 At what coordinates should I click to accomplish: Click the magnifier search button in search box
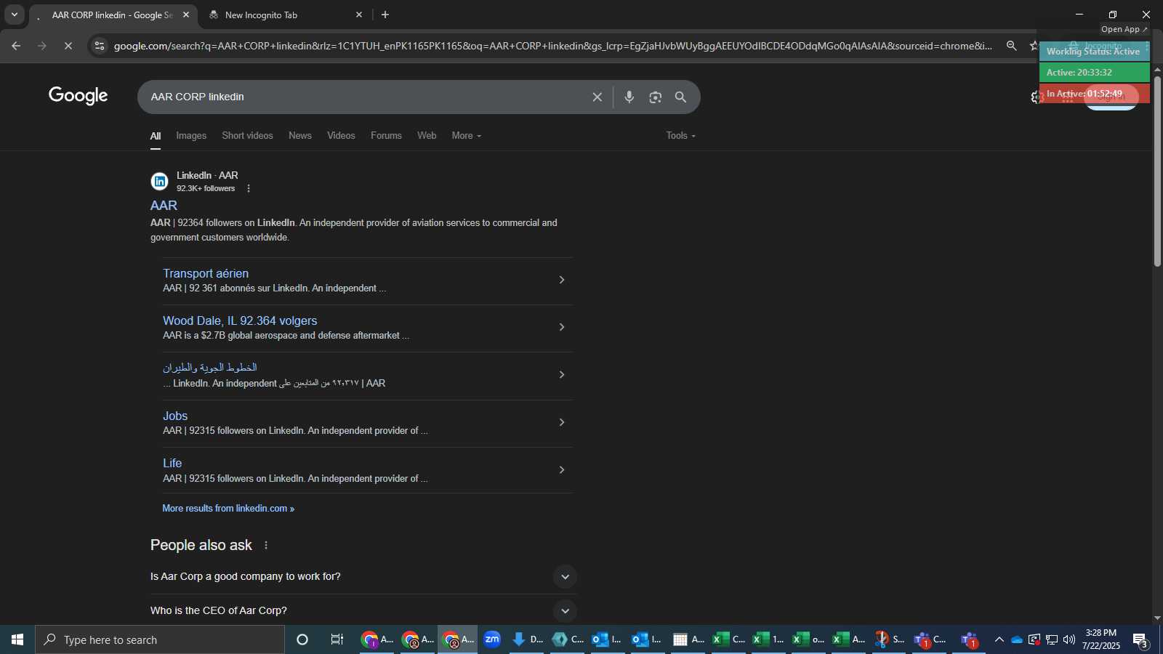point(681,97)
